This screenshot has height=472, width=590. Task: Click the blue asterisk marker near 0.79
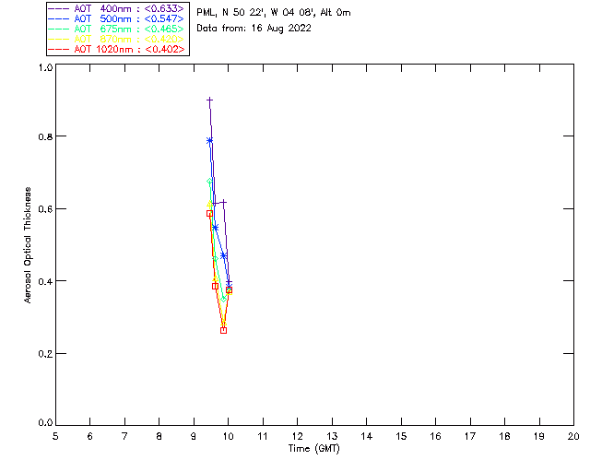click(x=209, y=140)
